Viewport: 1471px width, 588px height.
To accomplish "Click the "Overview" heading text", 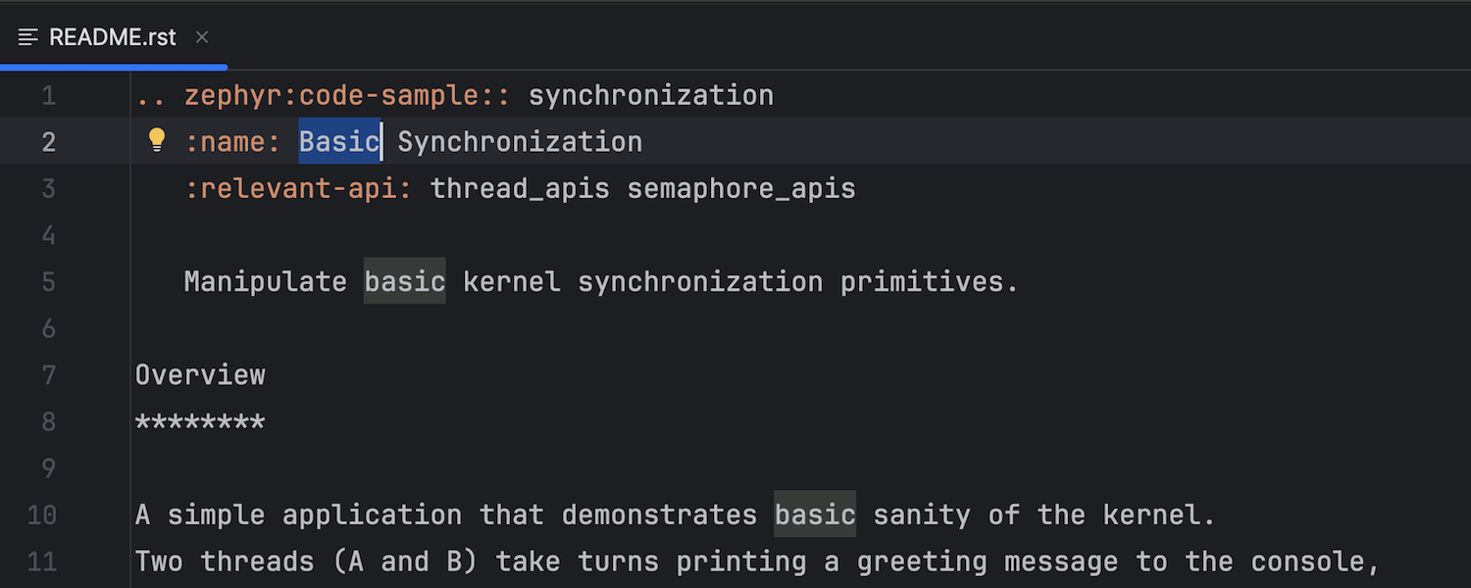I will [x=200, y=375].
